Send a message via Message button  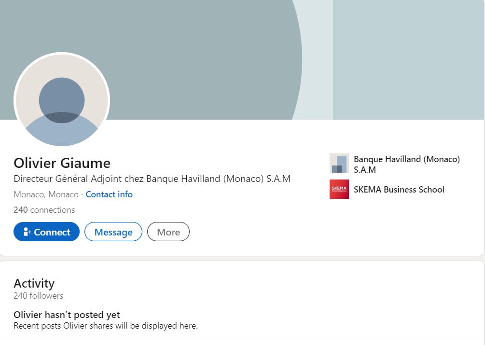click(x=113, y=232)
